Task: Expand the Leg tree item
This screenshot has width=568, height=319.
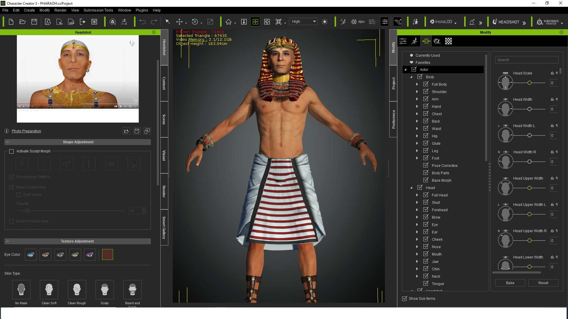Action: pos(417,151)
